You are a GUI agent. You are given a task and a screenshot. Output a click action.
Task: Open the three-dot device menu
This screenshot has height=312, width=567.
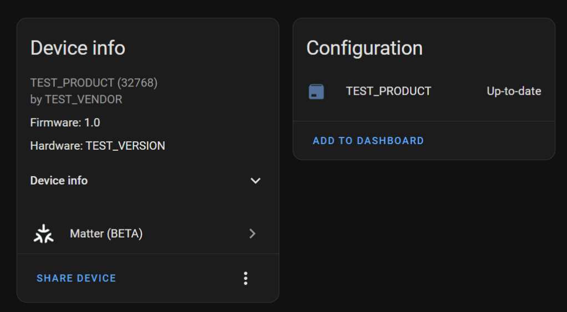[x=246, y=278]
